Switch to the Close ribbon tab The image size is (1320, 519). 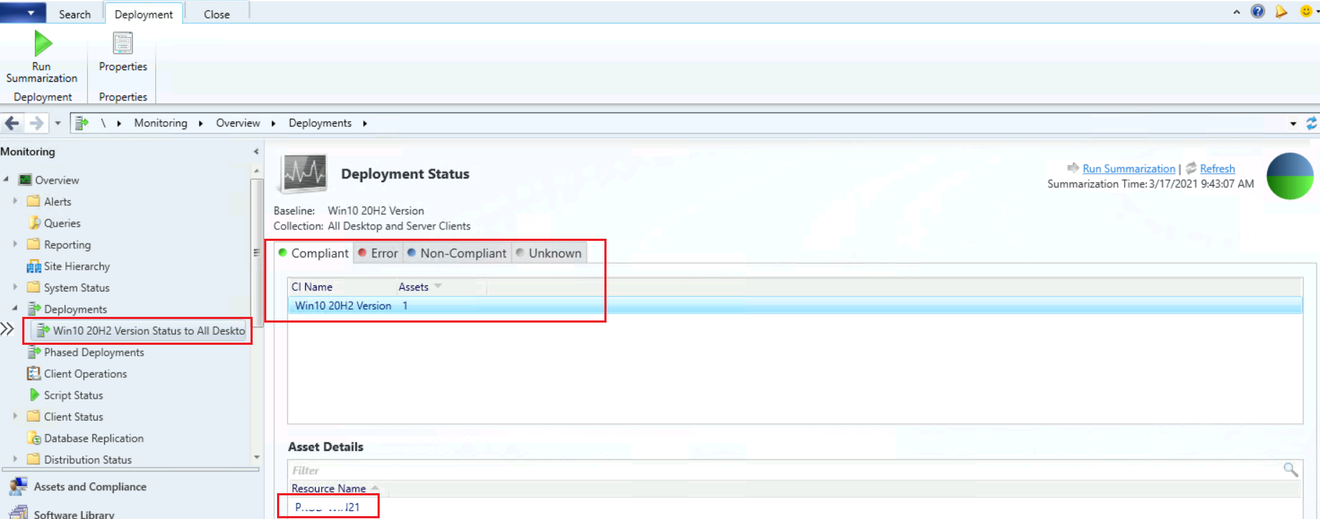pos(217,14)
